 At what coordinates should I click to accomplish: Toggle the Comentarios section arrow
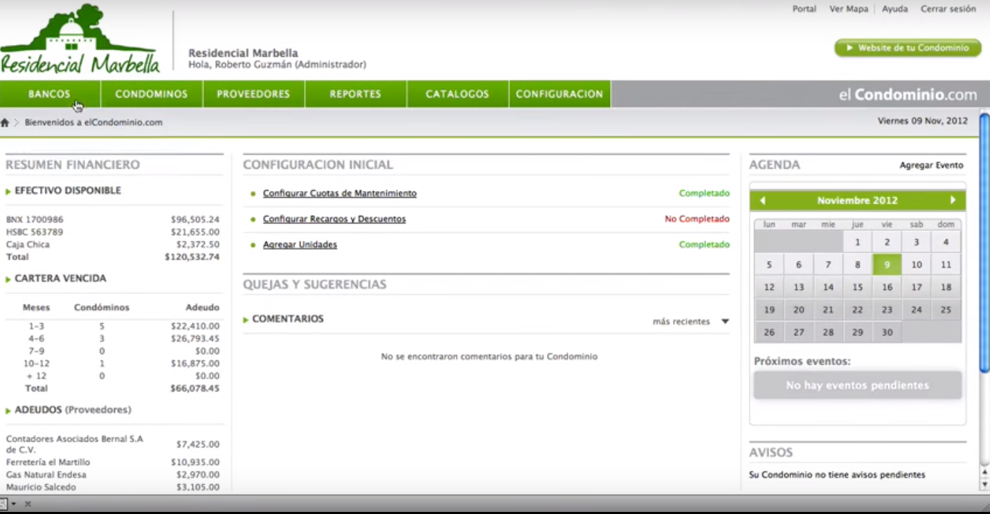pos(246,320)
